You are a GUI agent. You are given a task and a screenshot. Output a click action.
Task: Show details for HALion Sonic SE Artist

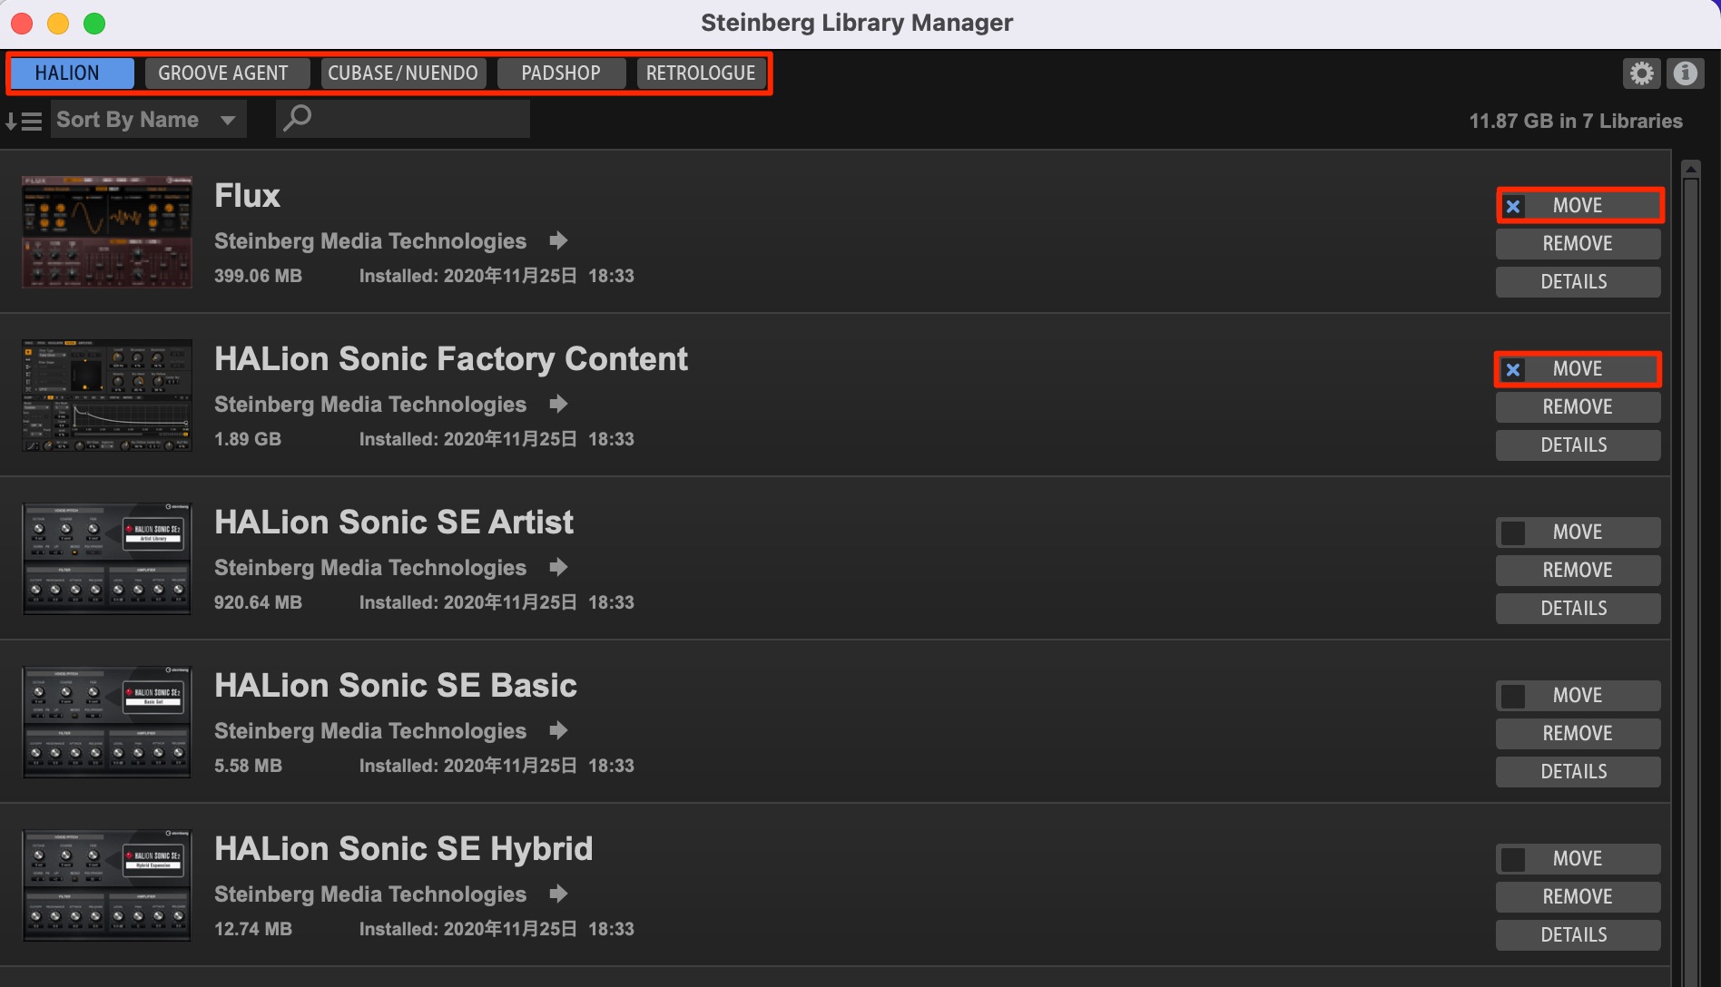pos(1578,609)
